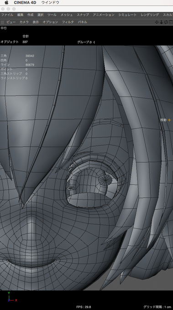The width and height of the screenshot is (173, 310).
Task: Click the viewport zoom camera arrows icon
Action: click(x=161, y=22)
